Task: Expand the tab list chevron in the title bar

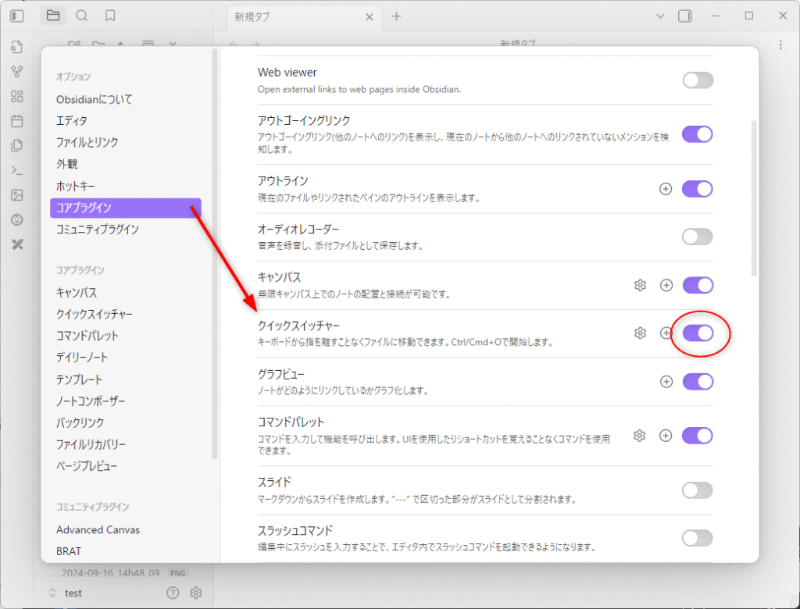Action: [x=659, y=16]
